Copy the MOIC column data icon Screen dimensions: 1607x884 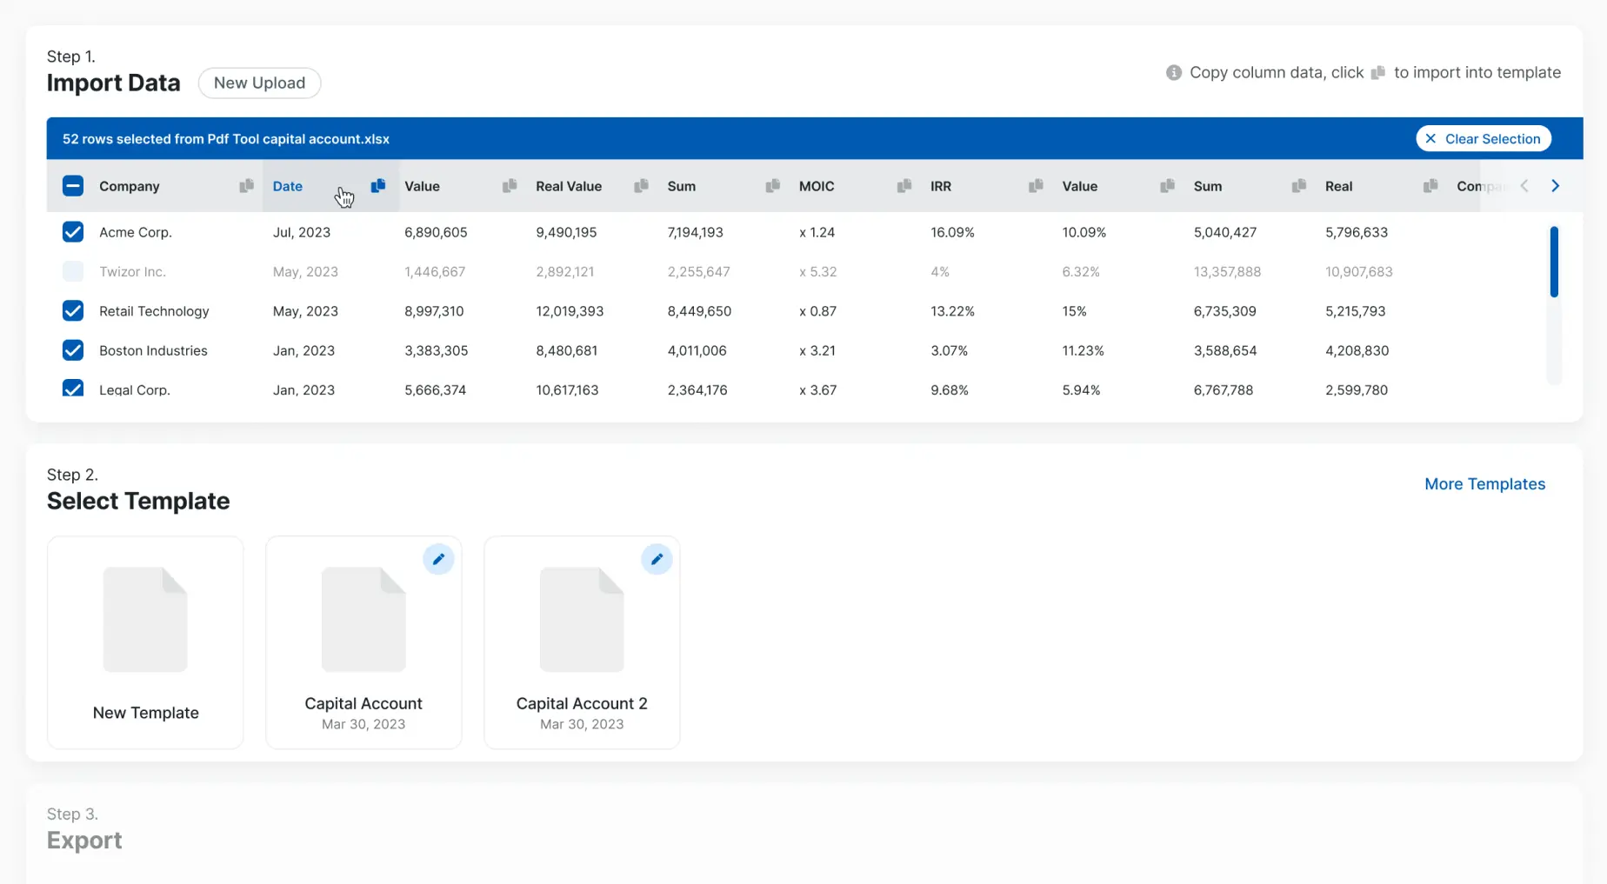pos(904,186)
